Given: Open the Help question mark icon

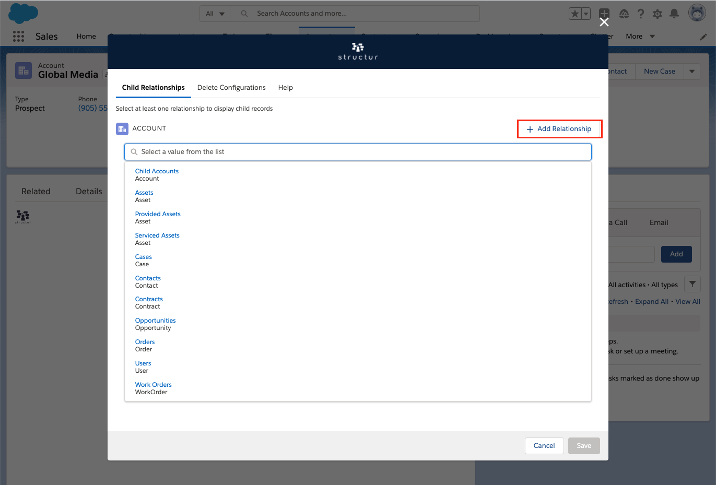Looking at the screenshot, I should [640, 14].
